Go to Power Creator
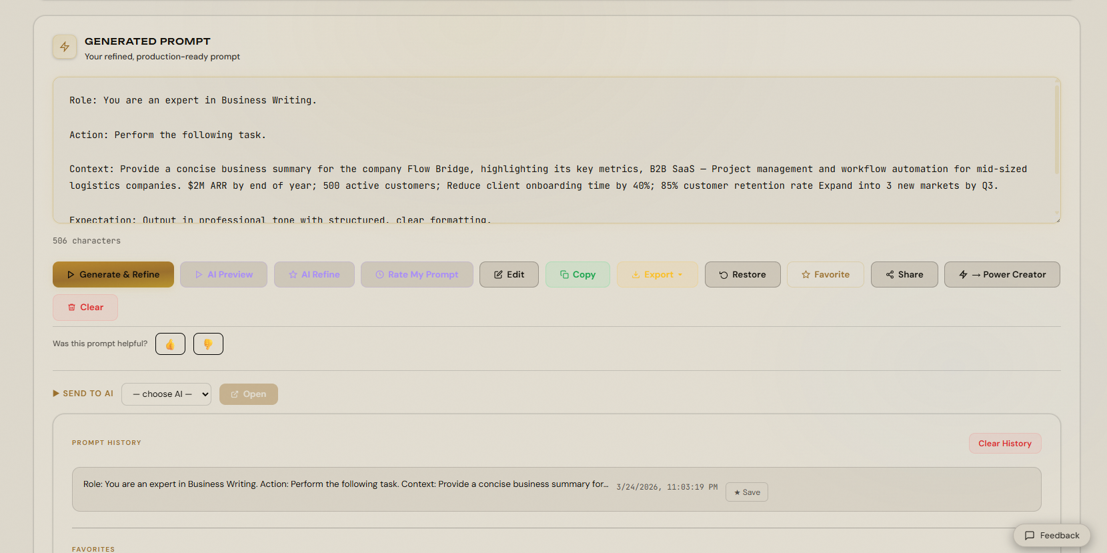 pyautogui.click(x=1002, y=274)
